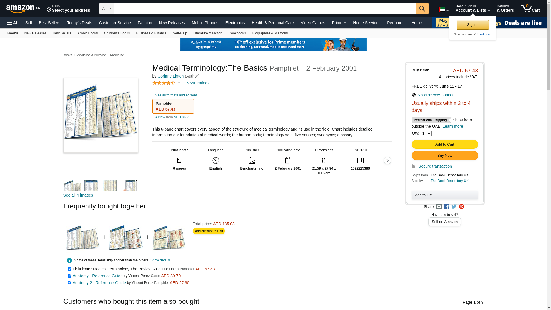Open the country flag language selector

point(443,10)
